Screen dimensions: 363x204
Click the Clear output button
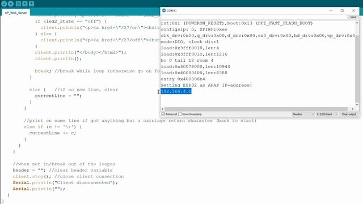(349, 114)
